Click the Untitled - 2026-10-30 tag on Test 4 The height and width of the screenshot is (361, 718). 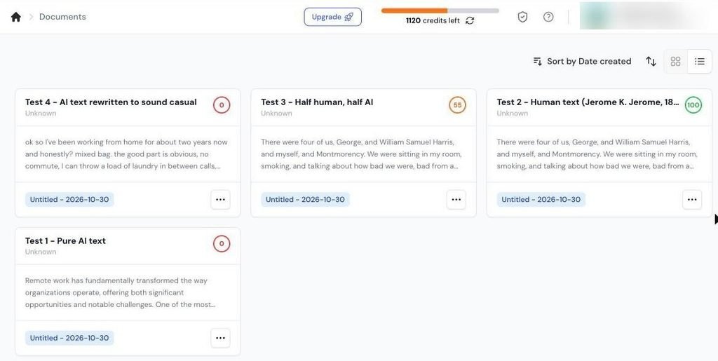[69, 200]
